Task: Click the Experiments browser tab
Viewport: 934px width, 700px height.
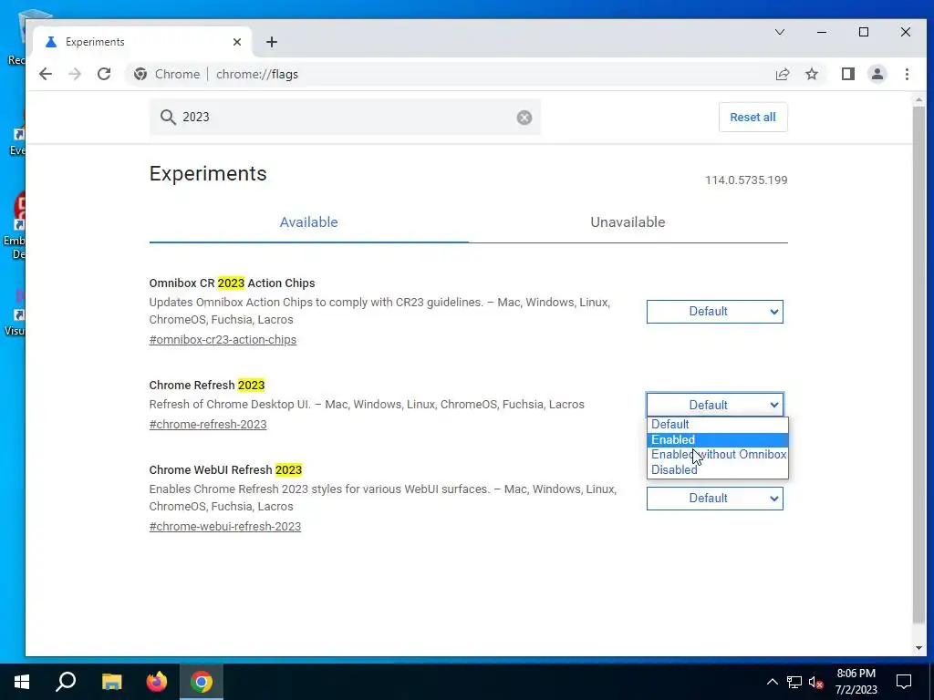Action: pyautogui.click(x=143, y=42)
